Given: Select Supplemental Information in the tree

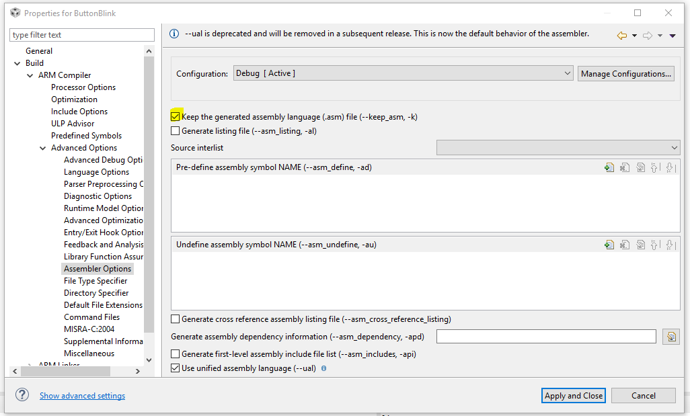Looking at the screenshot, I should point(103,341).
